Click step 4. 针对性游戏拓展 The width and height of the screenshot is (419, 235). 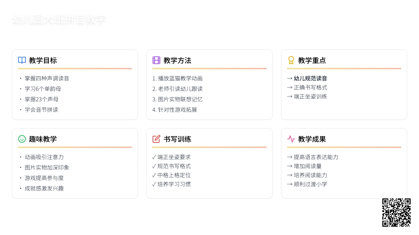[175, 110]
